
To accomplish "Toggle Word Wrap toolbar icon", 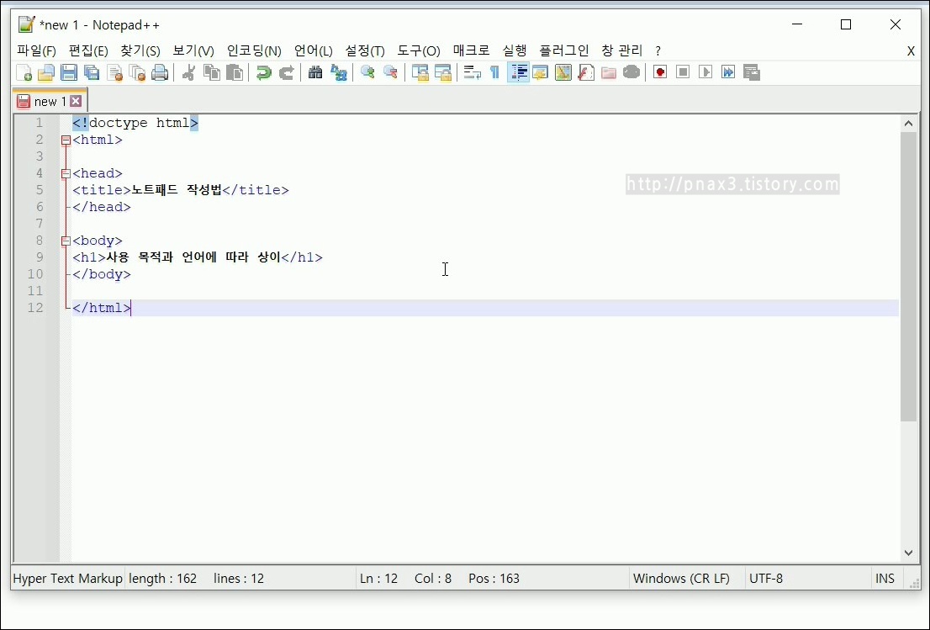I will pos(472,72).
